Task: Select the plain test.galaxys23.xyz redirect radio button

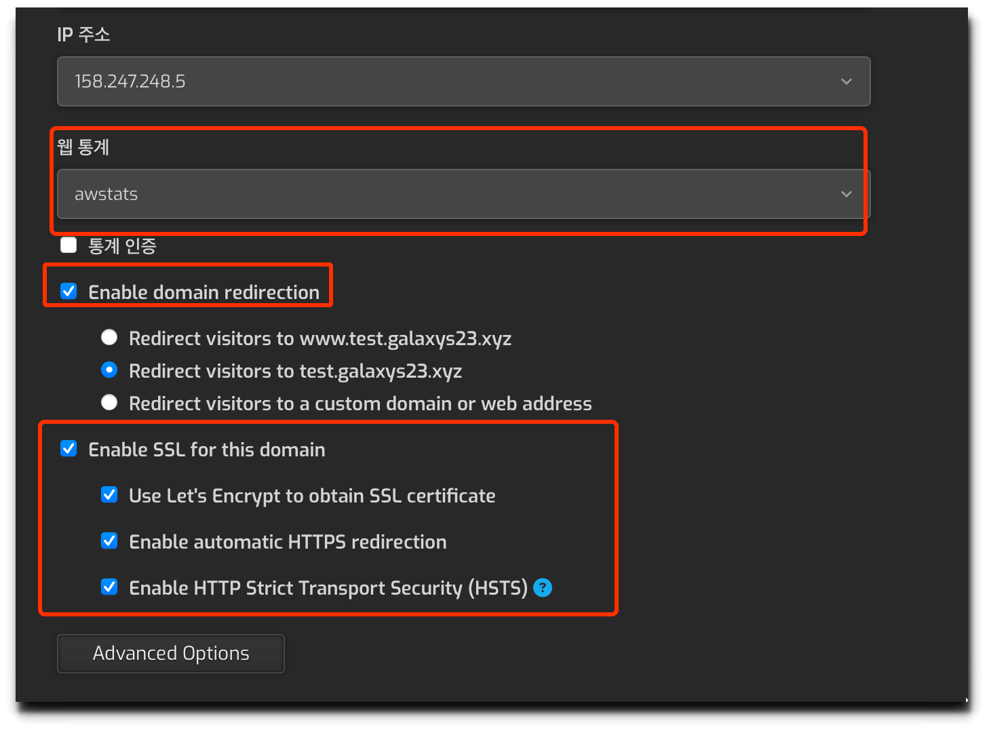Action: tap(109, 370)
